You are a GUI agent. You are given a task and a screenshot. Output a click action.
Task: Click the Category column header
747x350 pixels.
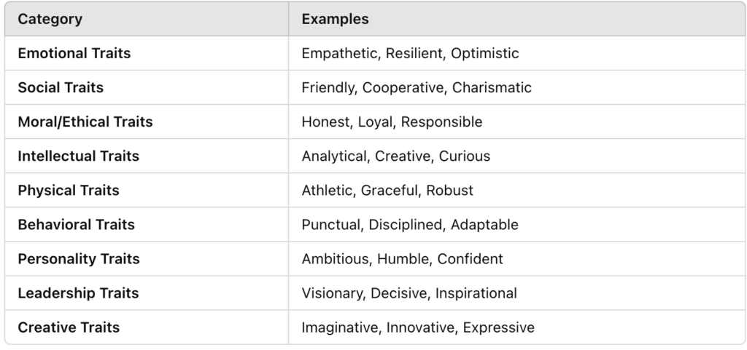(x=50, y=19)
